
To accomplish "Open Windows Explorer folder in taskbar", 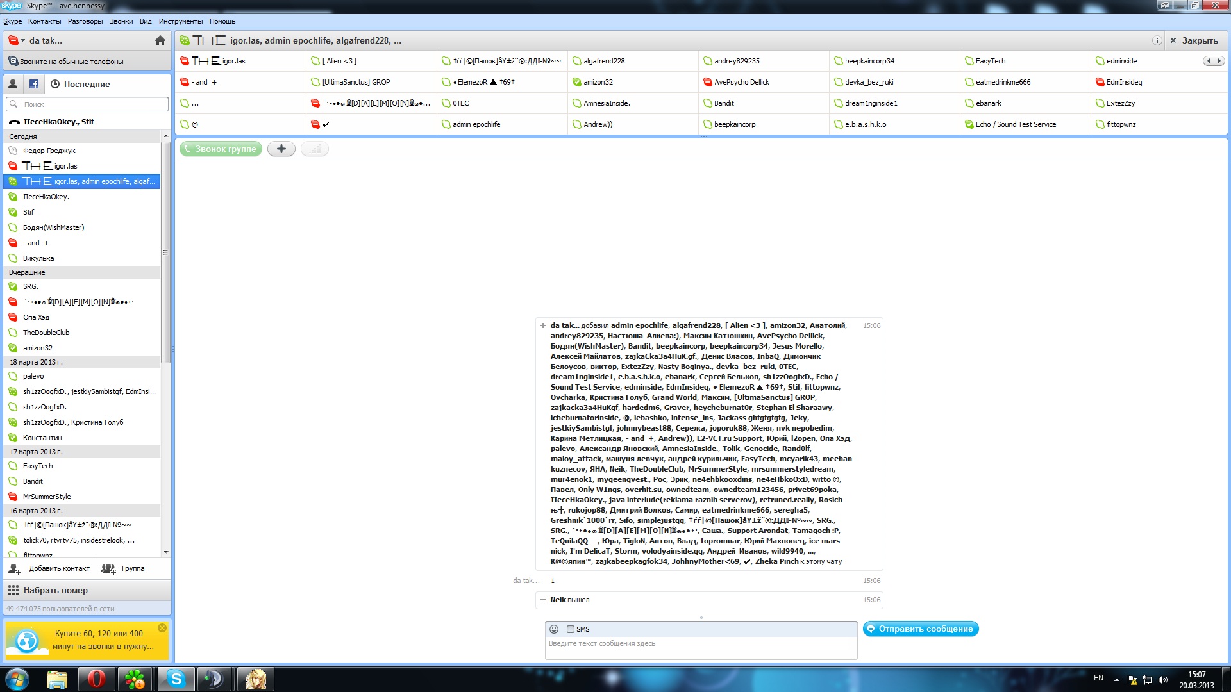I will 57,679.
